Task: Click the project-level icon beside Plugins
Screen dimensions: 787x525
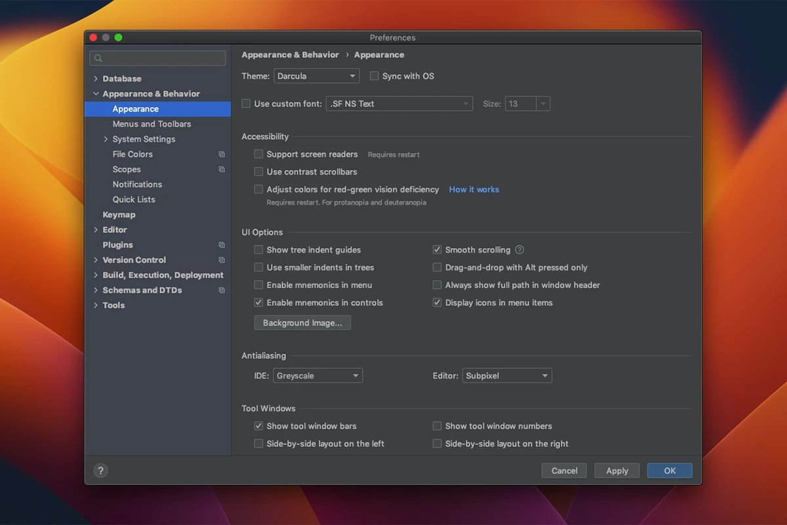Action: coord(222,245)
